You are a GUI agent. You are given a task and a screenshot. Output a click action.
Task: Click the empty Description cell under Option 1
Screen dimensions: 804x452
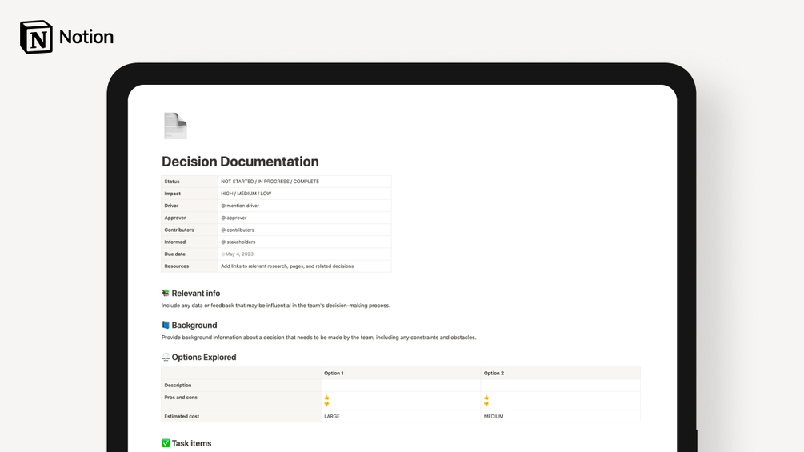pos(401,386)
